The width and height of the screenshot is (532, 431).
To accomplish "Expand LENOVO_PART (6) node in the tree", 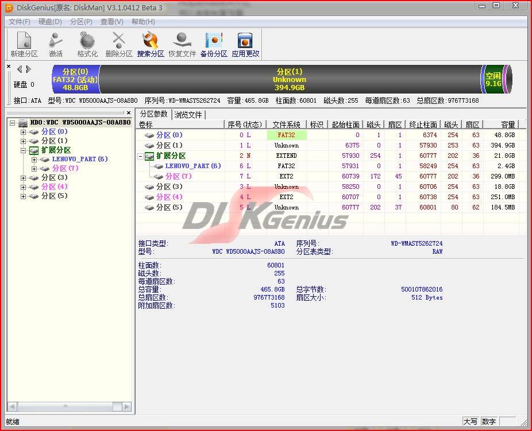I will [x=34, y=160].
